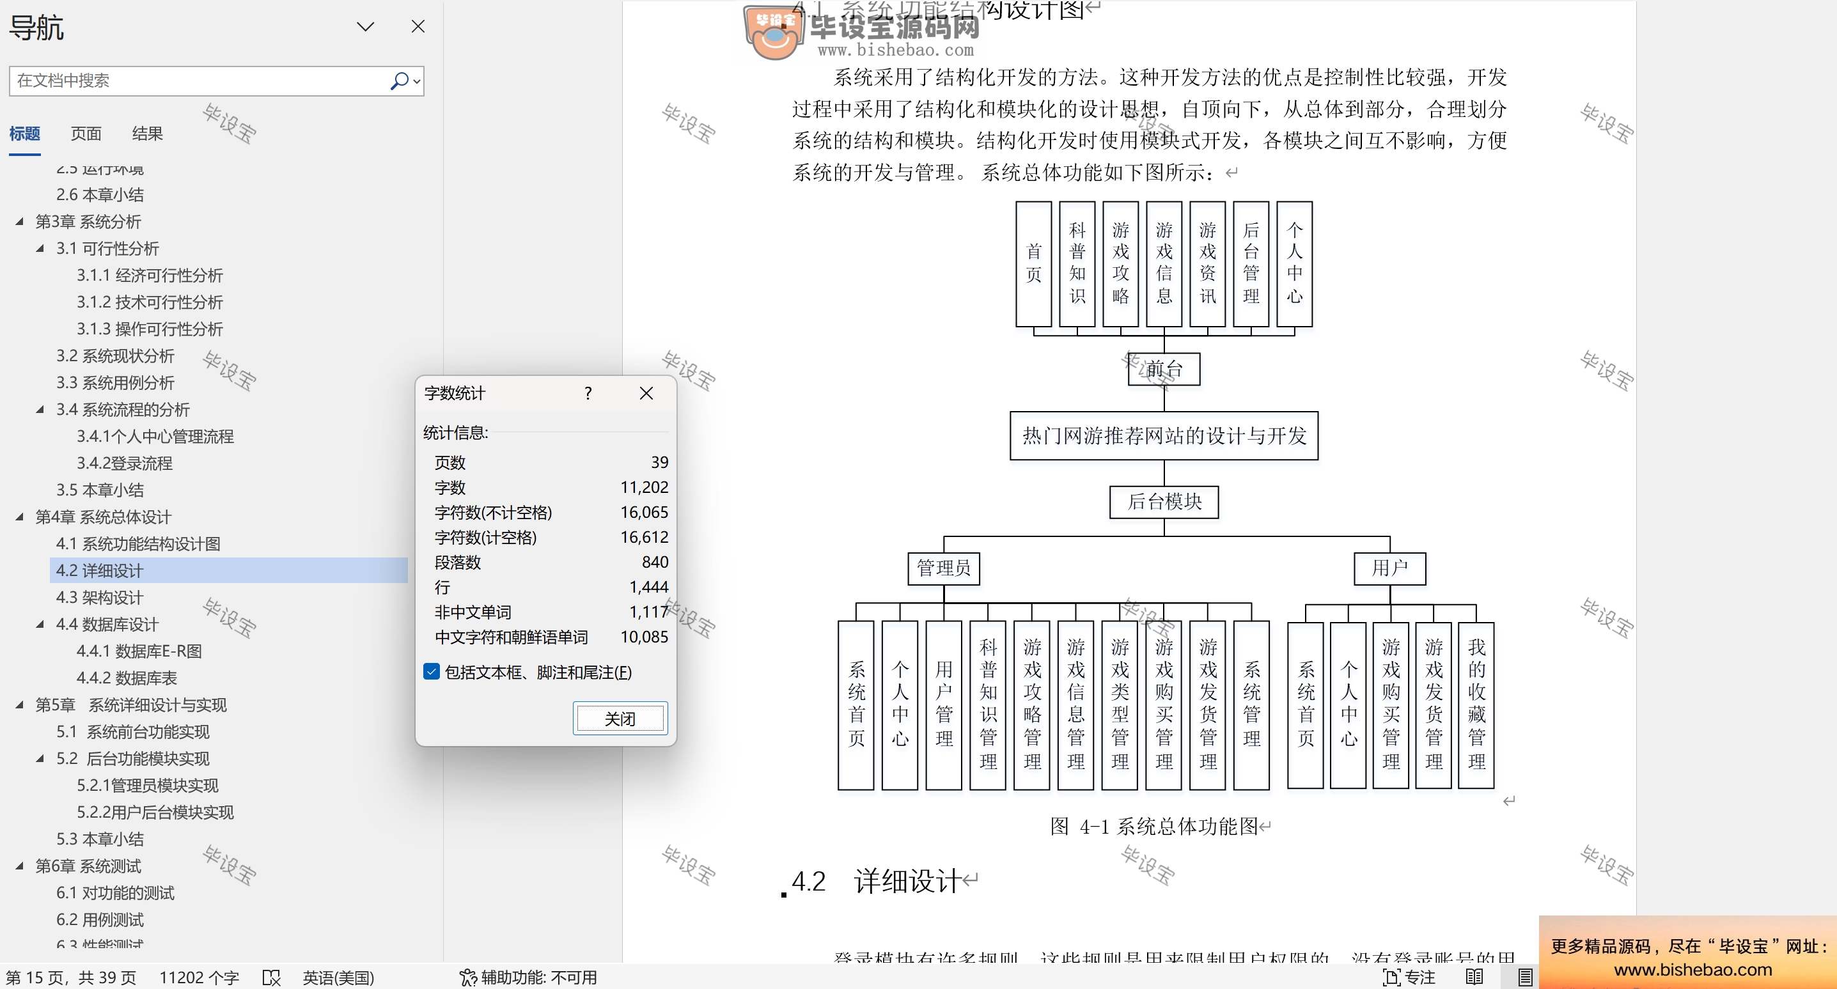This screenshot has height=989, width=1837.
Task: Go to heading 3.4.1个人中心管理流程
Action: pyautogui.click(x=155, y=437)
